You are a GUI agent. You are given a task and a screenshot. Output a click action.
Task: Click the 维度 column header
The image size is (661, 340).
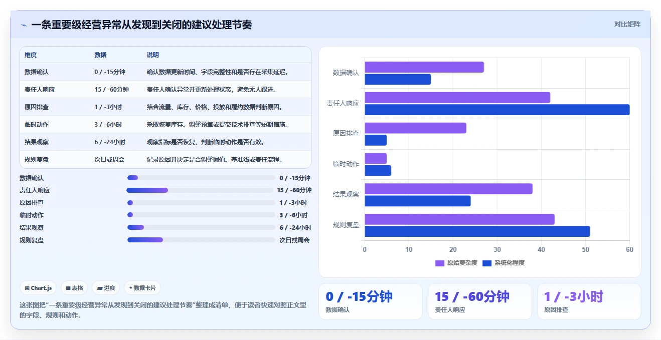point(31,55)
